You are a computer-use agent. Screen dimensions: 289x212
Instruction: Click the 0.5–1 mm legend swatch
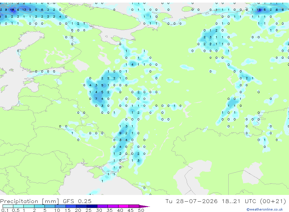[18, 206]
